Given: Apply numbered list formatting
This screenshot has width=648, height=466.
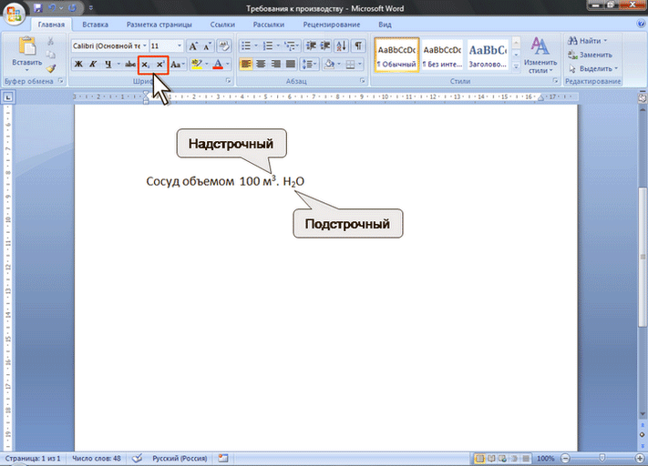Looking at the screenshot, I should tap(268, 46).
